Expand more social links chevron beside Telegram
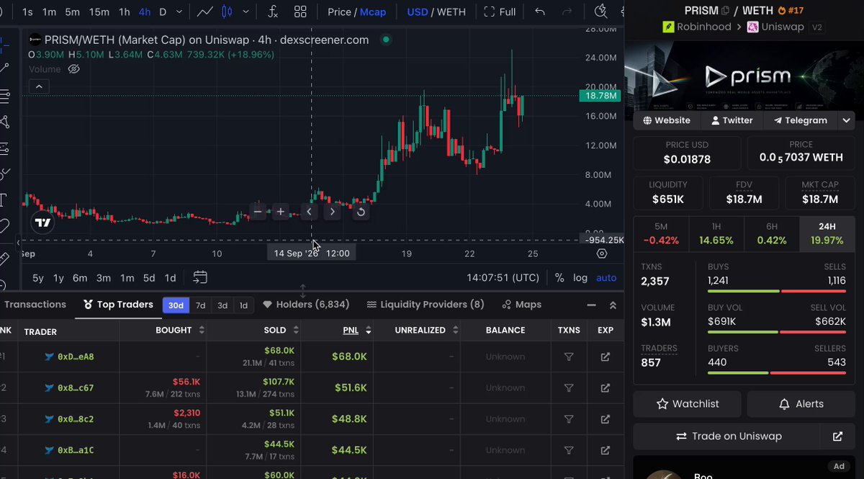 845,120
